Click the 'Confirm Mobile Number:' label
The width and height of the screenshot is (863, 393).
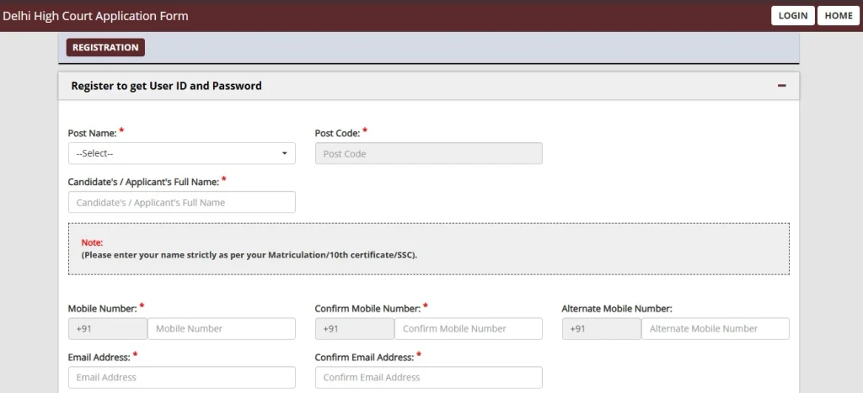coord(367,308)
